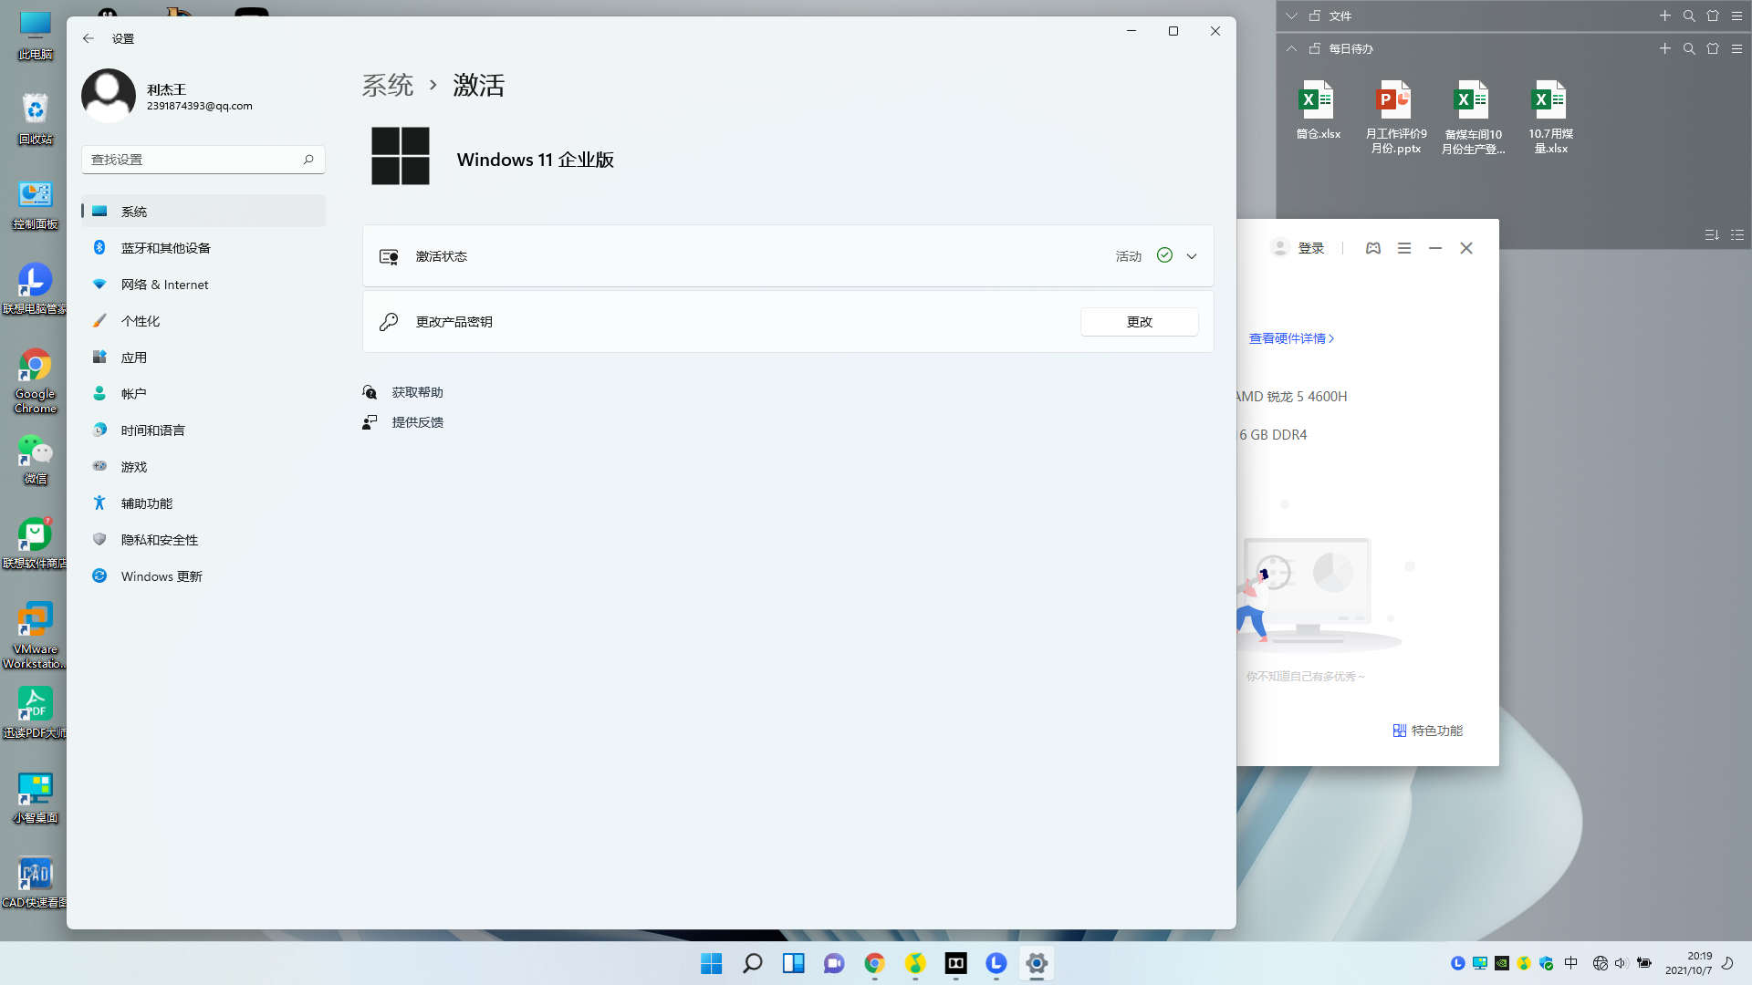Open the moon focus assist icon
1752x985 pixels.
pyautogui.click(x=1727, y=963)
